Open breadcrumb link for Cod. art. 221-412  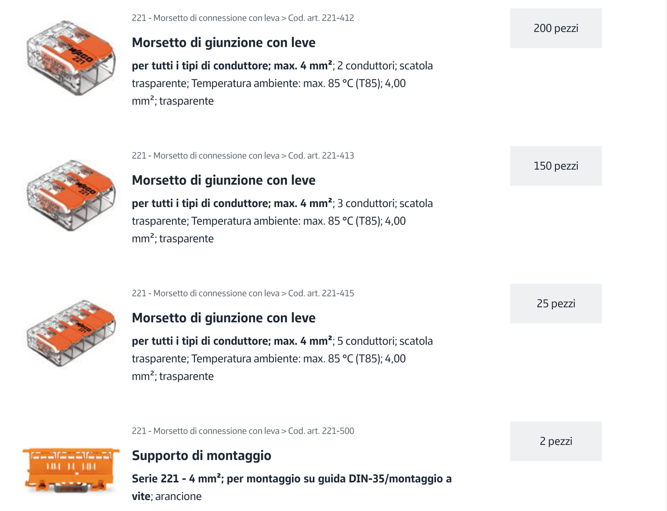321,18
